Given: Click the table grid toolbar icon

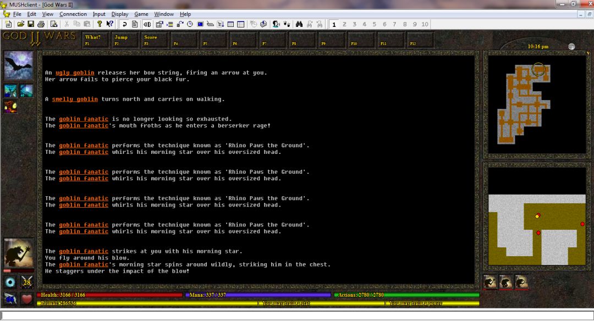Looking at the screenshot, I should [240, 24].
